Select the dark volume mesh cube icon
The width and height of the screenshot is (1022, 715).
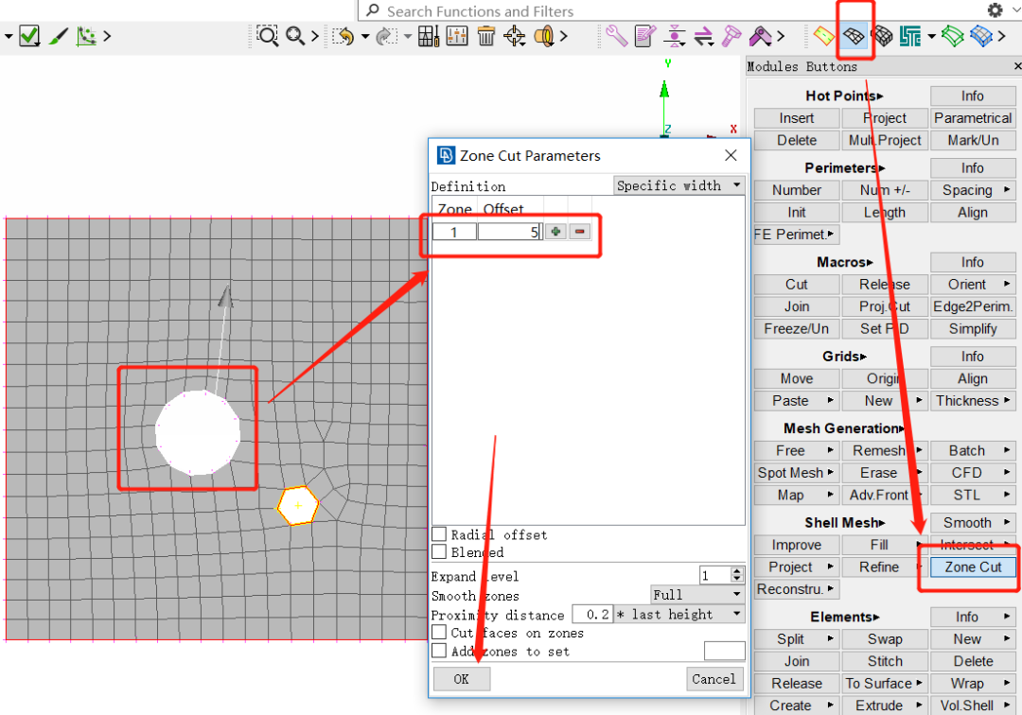click(x=883, y=36)
